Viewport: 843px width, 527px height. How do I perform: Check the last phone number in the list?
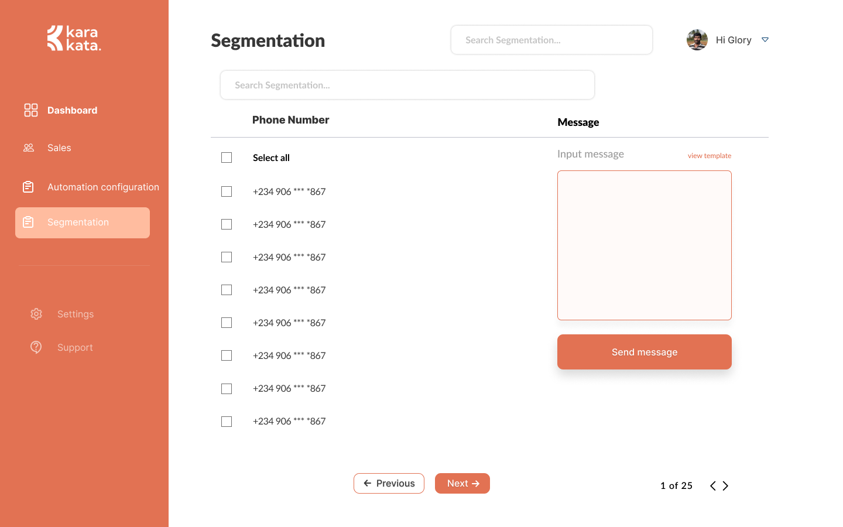[227, 421]
